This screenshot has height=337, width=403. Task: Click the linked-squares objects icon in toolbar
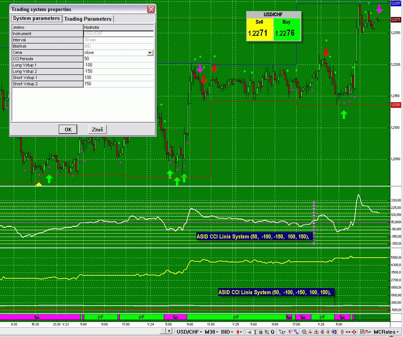pos(296,332)
